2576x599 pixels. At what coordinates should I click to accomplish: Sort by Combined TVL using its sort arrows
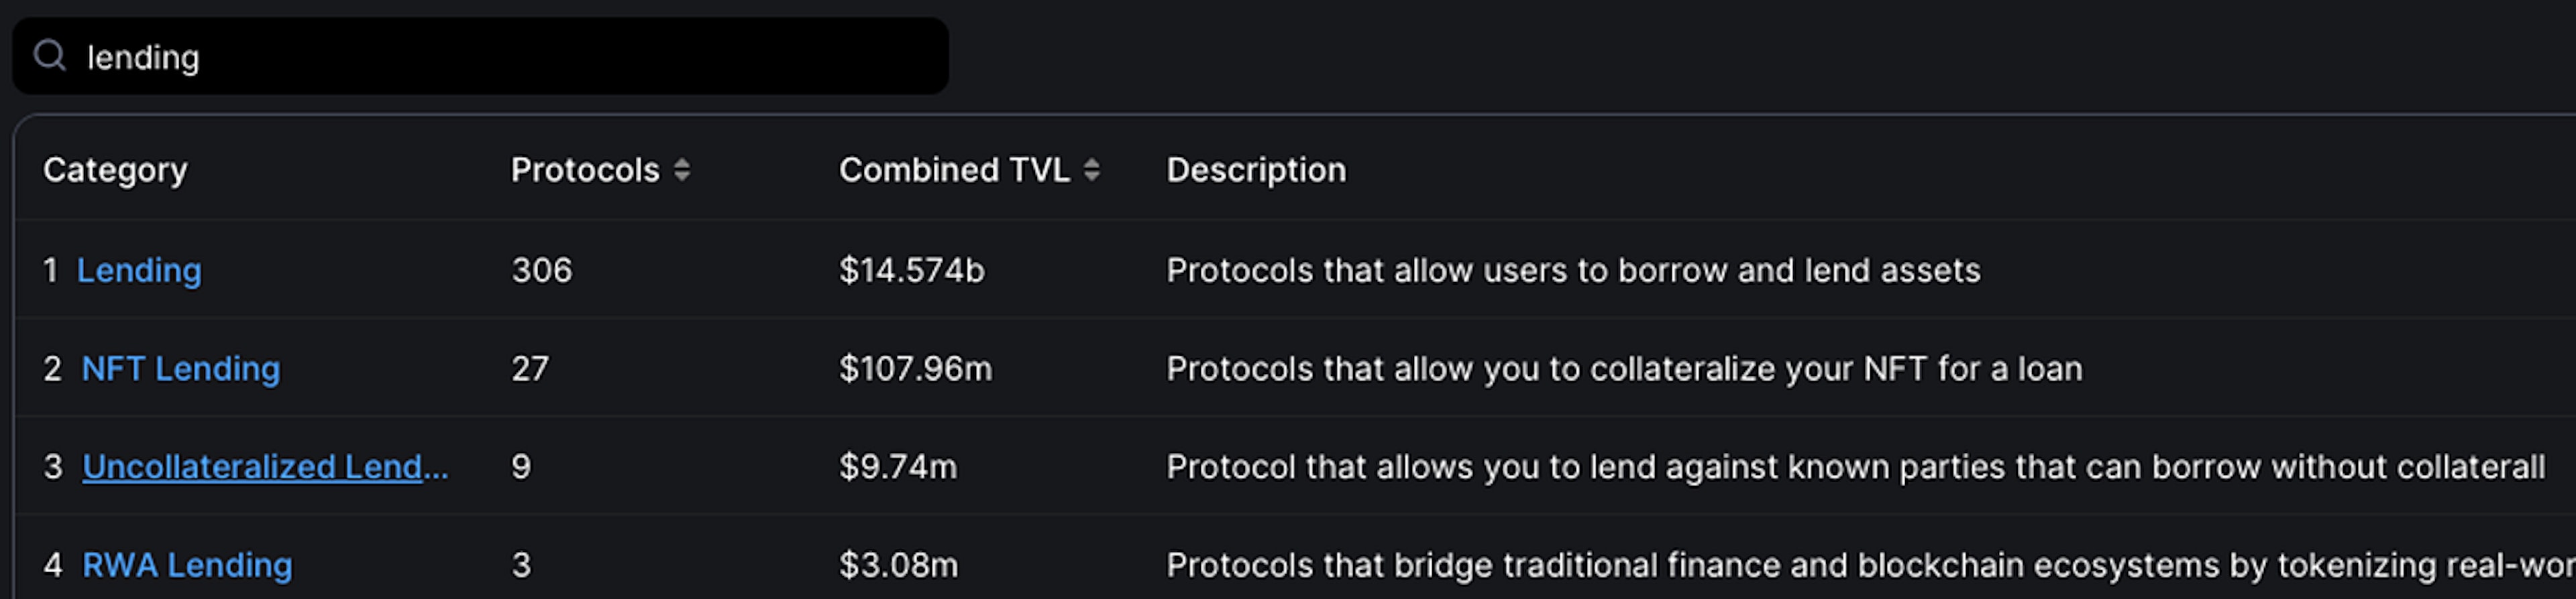pos(1092,170)
